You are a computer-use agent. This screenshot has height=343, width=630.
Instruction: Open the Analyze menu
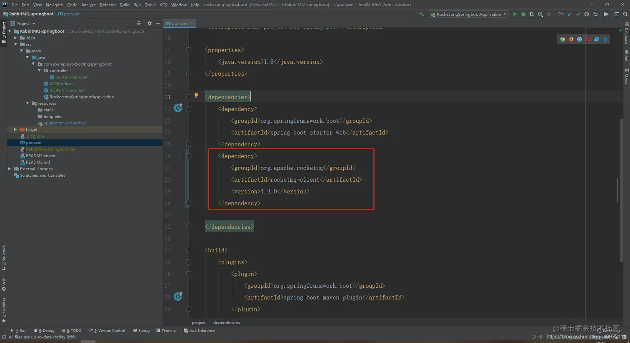88,5
